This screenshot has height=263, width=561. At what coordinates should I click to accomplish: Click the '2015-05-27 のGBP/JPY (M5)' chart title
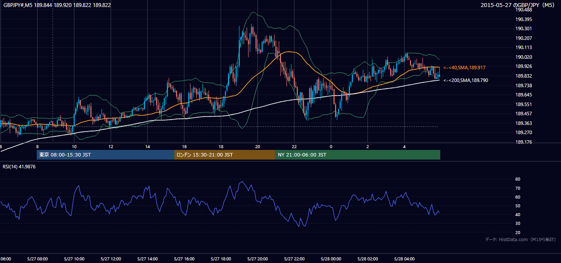pos(518,5)
